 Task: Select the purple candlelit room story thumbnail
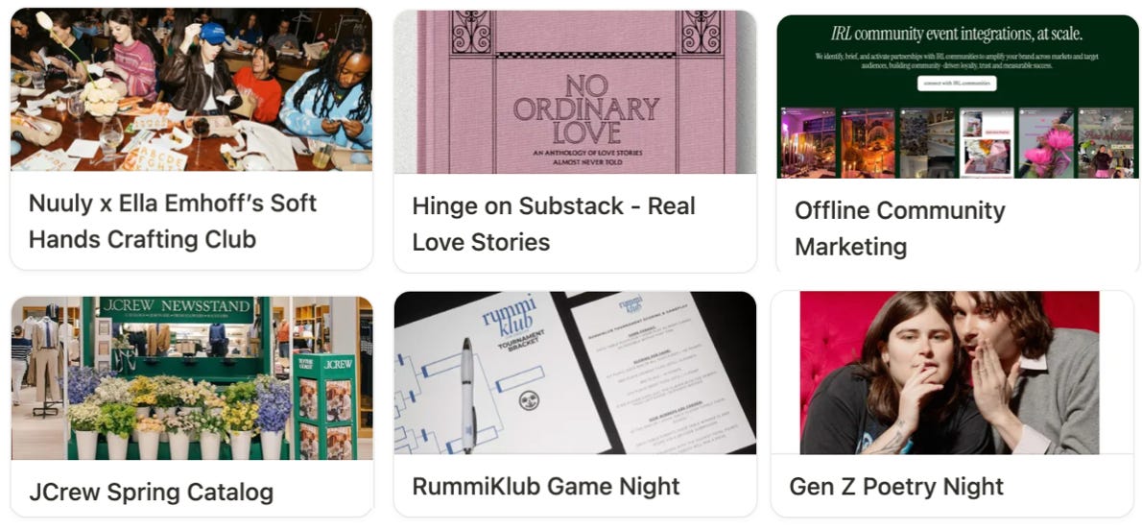pyautogui.click(x=808, y=142)
